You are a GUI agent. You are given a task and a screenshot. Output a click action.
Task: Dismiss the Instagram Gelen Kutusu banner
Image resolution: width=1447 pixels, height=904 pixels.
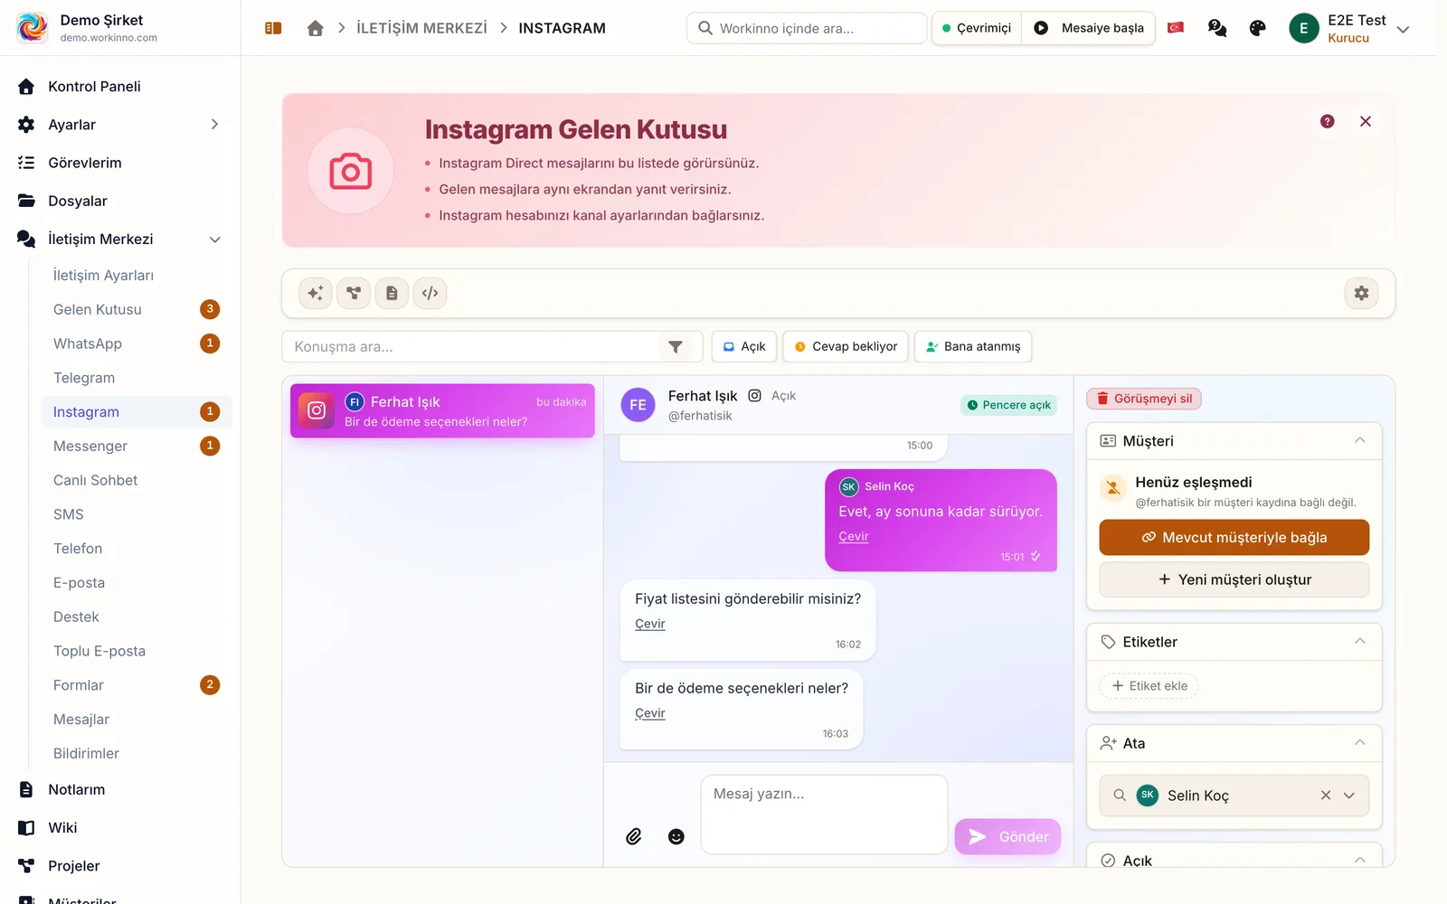click(1366, 121)
